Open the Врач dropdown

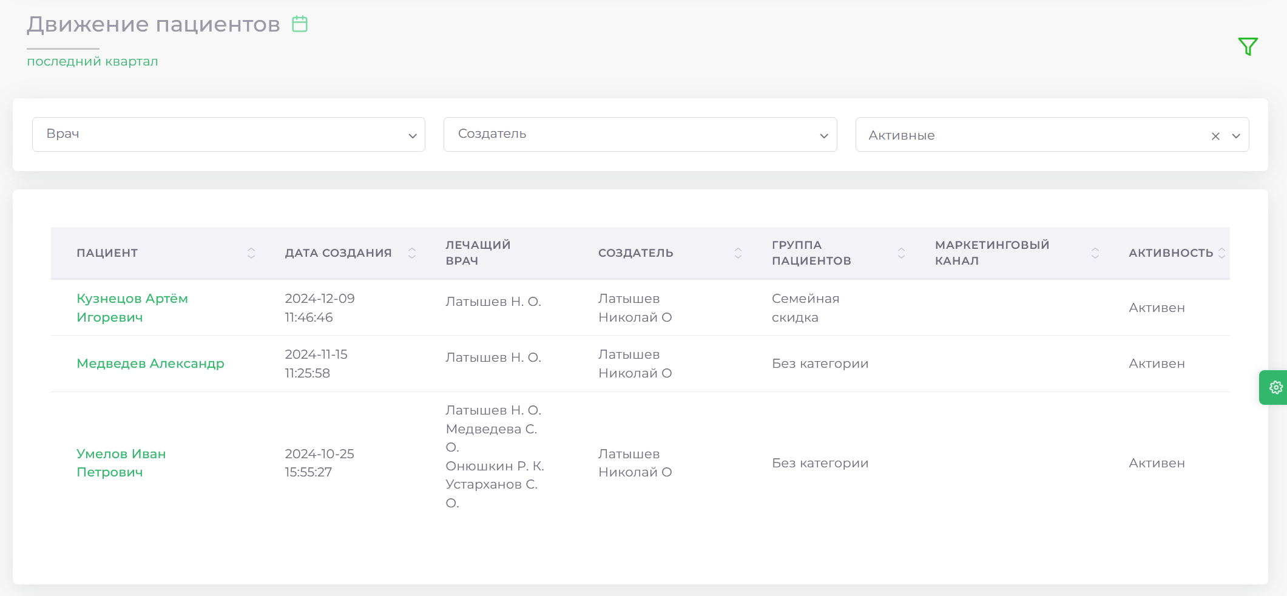[x=229, y=134]
